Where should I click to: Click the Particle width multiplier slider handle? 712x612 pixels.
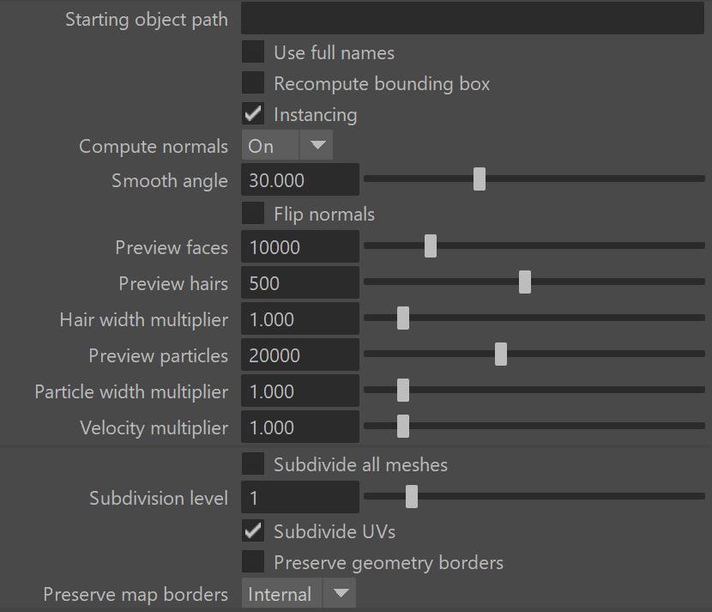click(403, 391)
